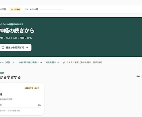Image resolution: width=142 pixels, height=117 pixels.
Task: Click the sparkle icon before カスタム演習
Action: coord(64,63)
